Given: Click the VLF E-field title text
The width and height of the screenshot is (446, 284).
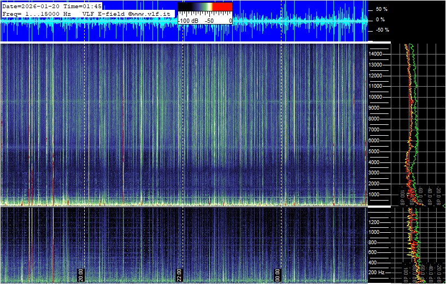Looking at the screenshot, I should (x=104, y=13).
